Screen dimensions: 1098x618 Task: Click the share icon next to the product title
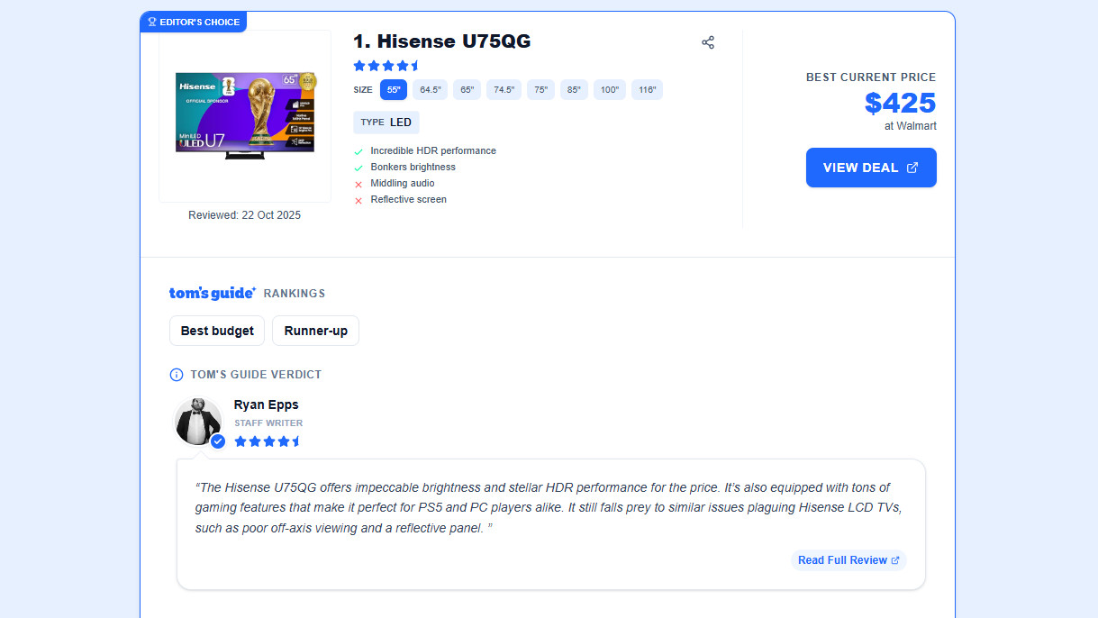708,42
